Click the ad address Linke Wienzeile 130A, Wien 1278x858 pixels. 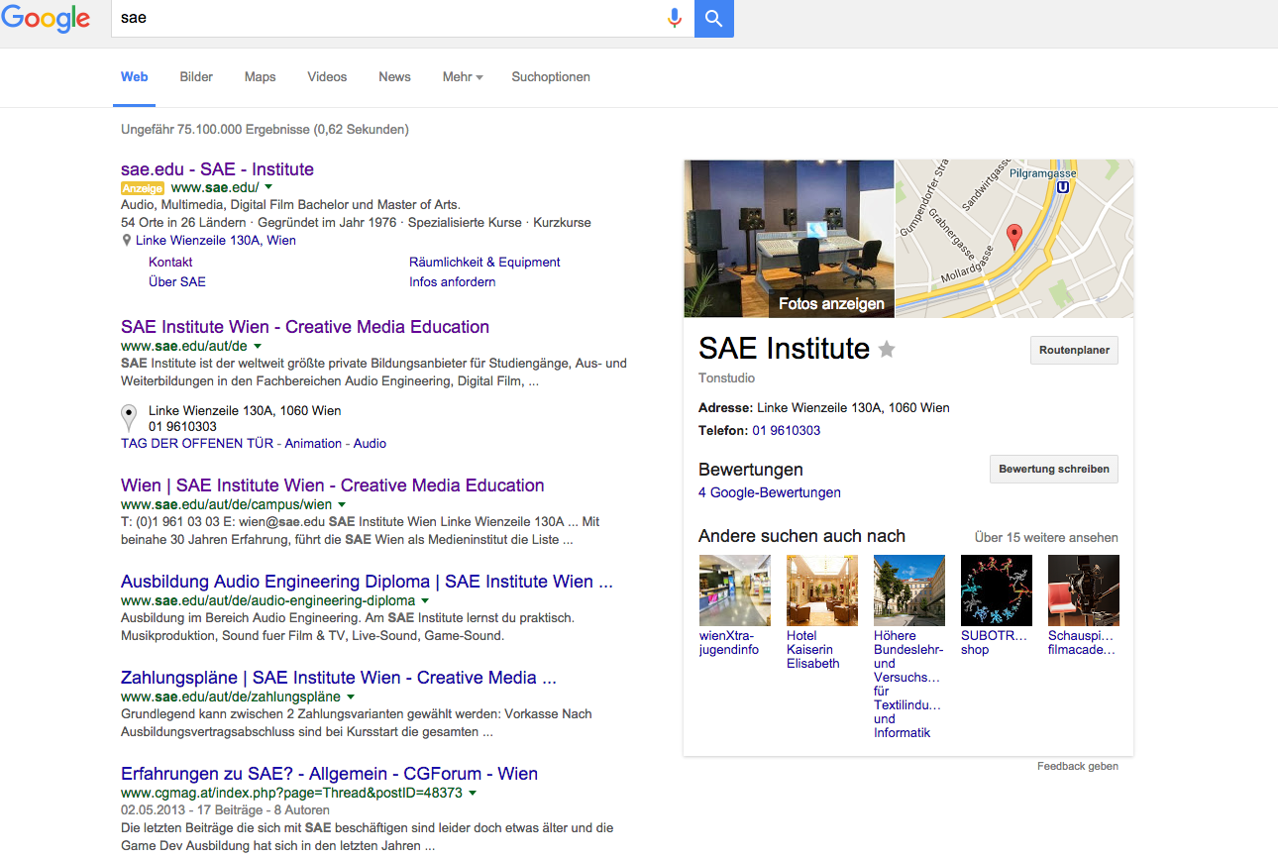tap(216, 241)
